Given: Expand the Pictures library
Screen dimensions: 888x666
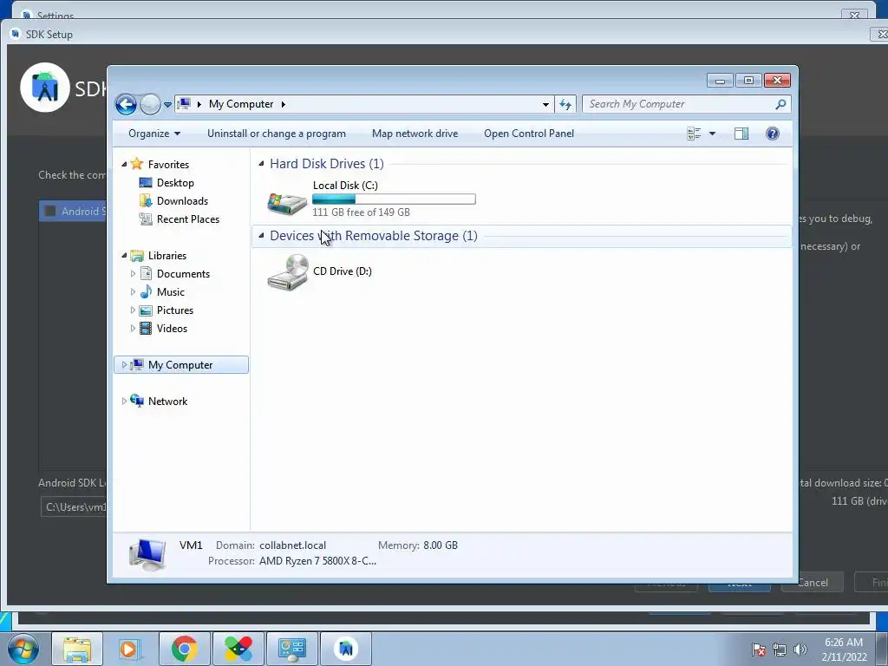Looking at the screenshot, I should click(133, 310).
